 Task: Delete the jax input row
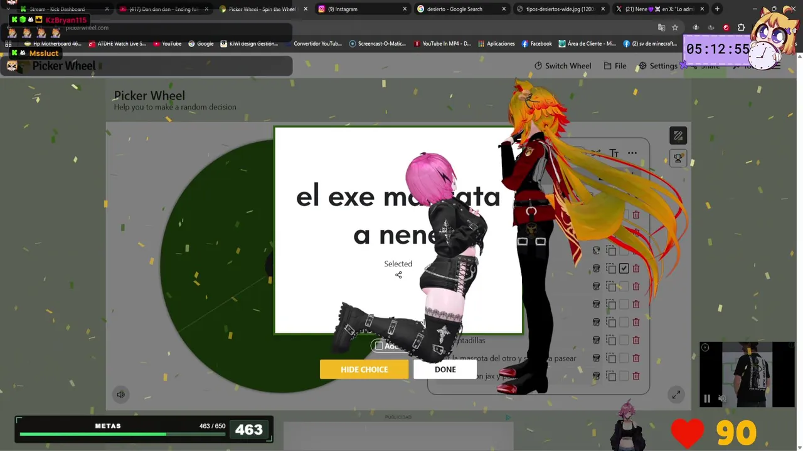pos(635,376)
